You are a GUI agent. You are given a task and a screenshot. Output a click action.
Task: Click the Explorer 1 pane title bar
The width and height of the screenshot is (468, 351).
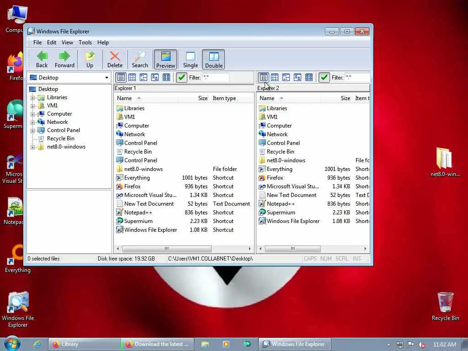[x=184, y=88]
